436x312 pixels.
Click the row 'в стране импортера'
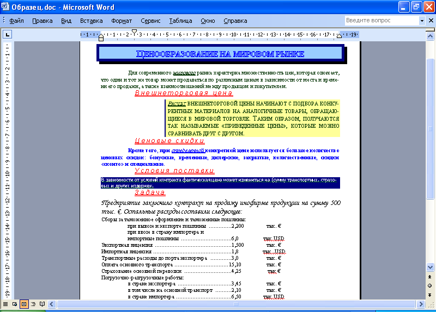coord(206,297)
